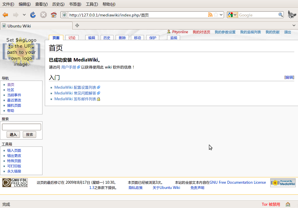298x208 pixels.
Task: Toggle the Tor 被禁用 status bar button
Action: point(271,205)
